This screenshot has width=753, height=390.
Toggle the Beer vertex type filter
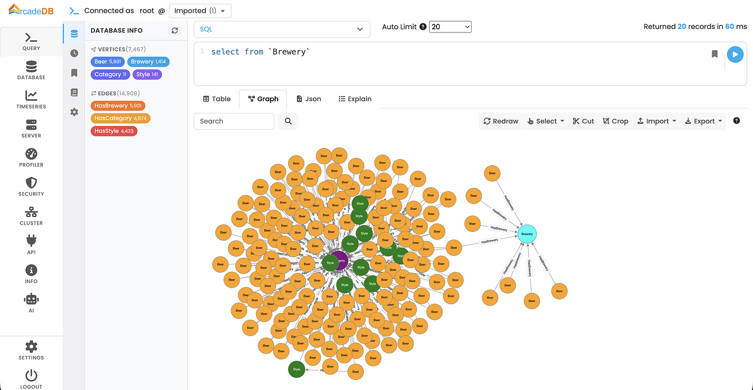(108, 61)
